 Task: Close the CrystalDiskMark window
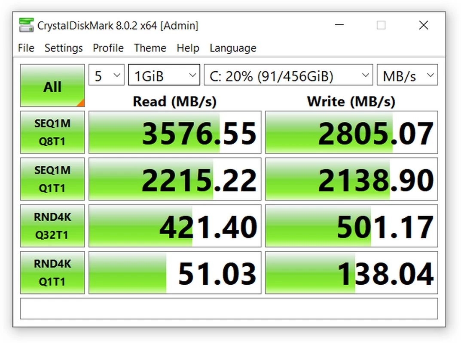424,25
